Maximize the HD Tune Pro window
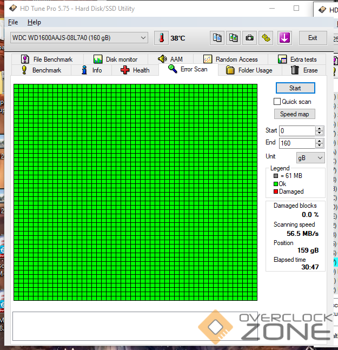Viewport: 338px width, 350px height. click(x=296, y=9)
